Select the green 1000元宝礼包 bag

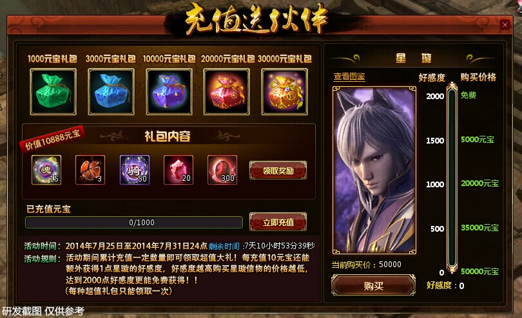53,92
